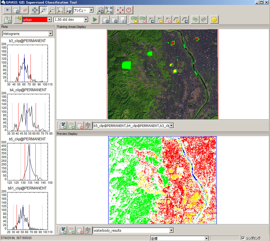Open the Histograms plot type dropdown
Screen dimensions: 270x241
(50, 34)
